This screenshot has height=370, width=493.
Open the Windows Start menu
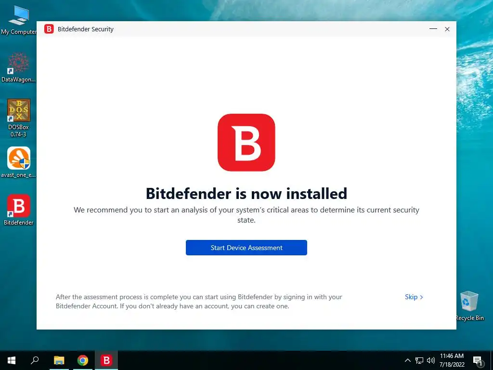tap(12, 360)
